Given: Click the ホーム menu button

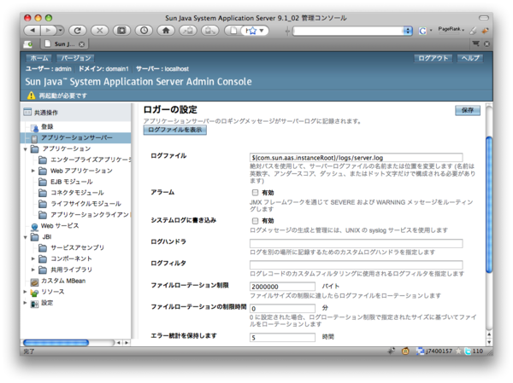Looking at the screenshot, I should (39, 58).
